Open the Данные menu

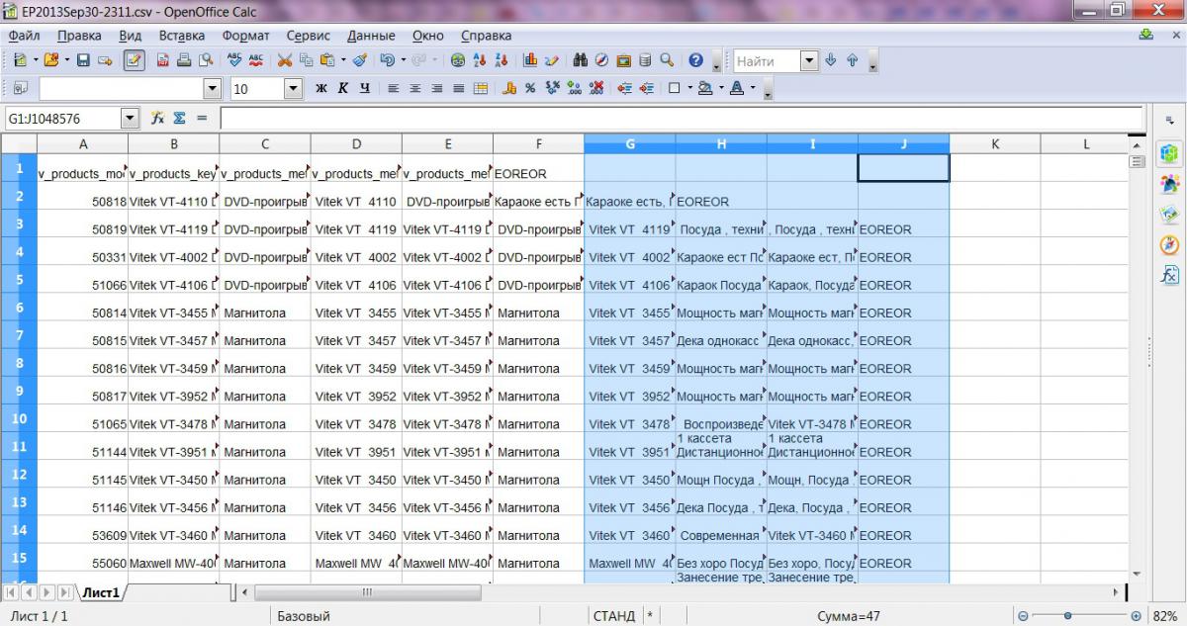pos(371,35)
